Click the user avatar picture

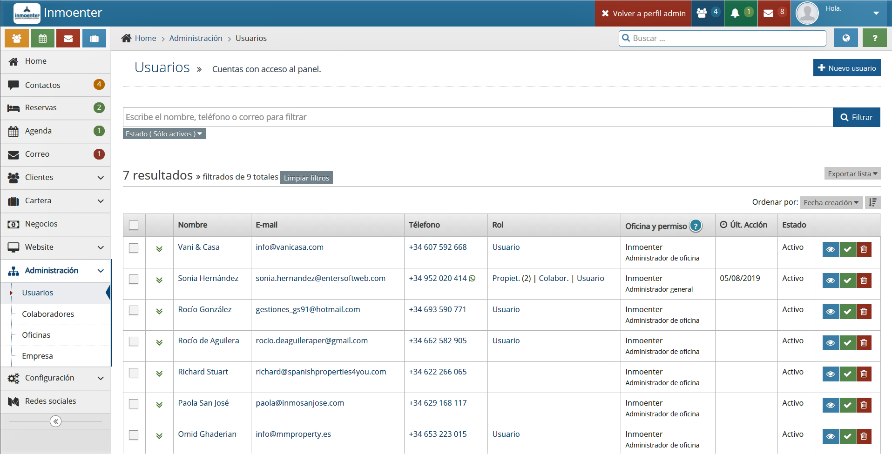807,13
